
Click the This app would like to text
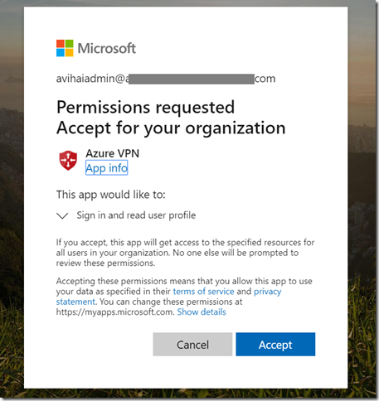pos(111,195)
